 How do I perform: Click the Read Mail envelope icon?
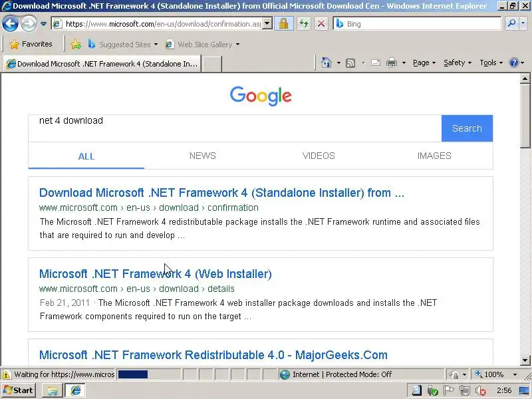[x=375, y=63]
